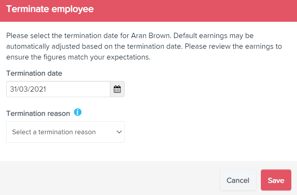Click the ensure the figures match sentence
The height and width of the screenshot is (195, 297).
[x=78, y=57]
